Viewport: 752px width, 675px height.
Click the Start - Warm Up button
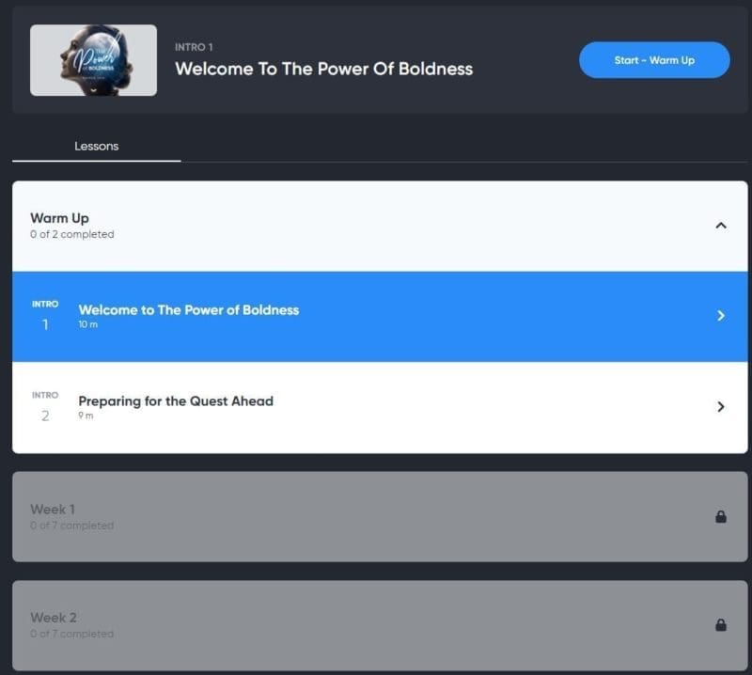click(654, 60)
